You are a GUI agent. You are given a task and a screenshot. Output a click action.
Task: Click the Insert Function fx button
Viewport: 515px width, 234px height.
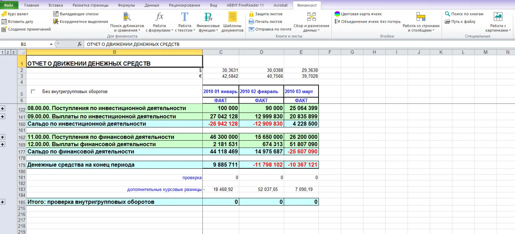[80, 44]
